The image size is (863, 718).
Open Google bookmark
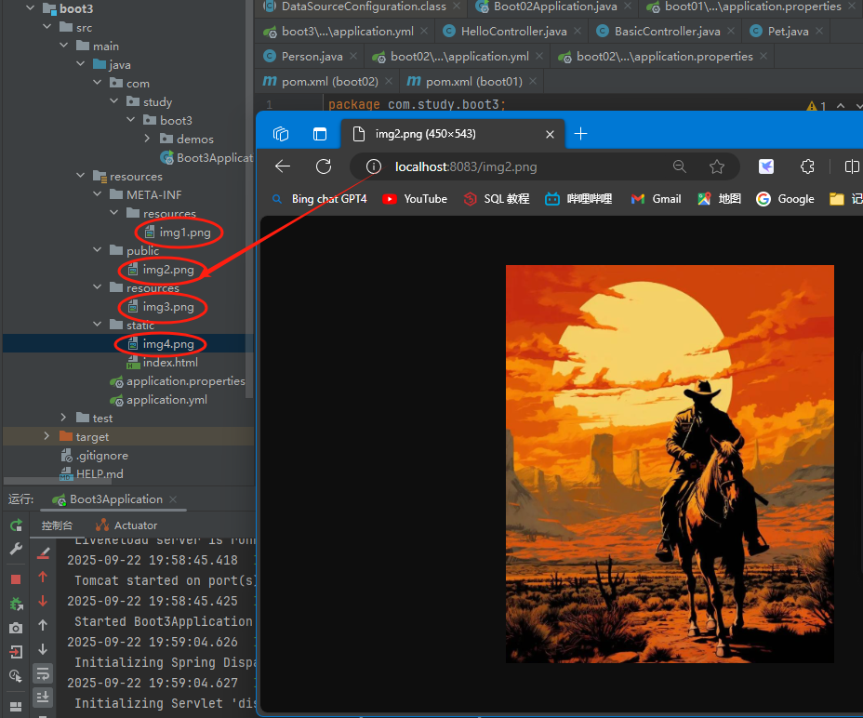[786, 199]
